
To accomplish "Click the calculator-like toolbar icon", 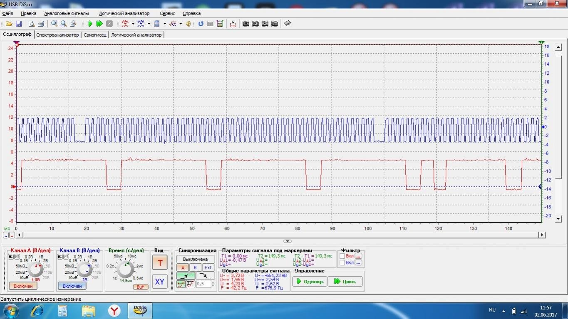I will (x=157, y=24).
